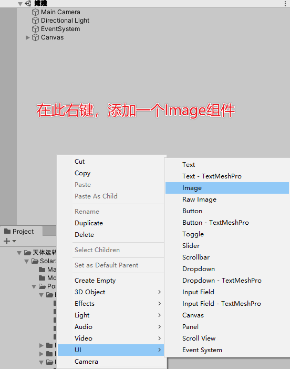
Task: Click the plus create button in Project panel
Action: (x=7, y=241)
